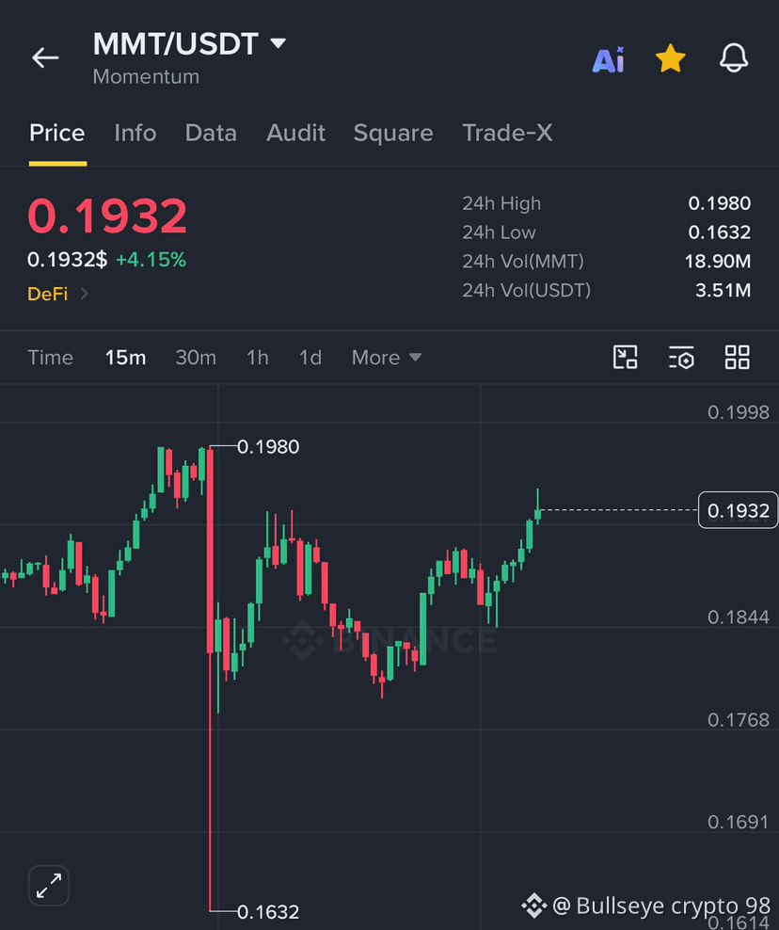This screenshot has width=779, height=930.
Task: Click the 0.1844 axis label
Action: 739,617
